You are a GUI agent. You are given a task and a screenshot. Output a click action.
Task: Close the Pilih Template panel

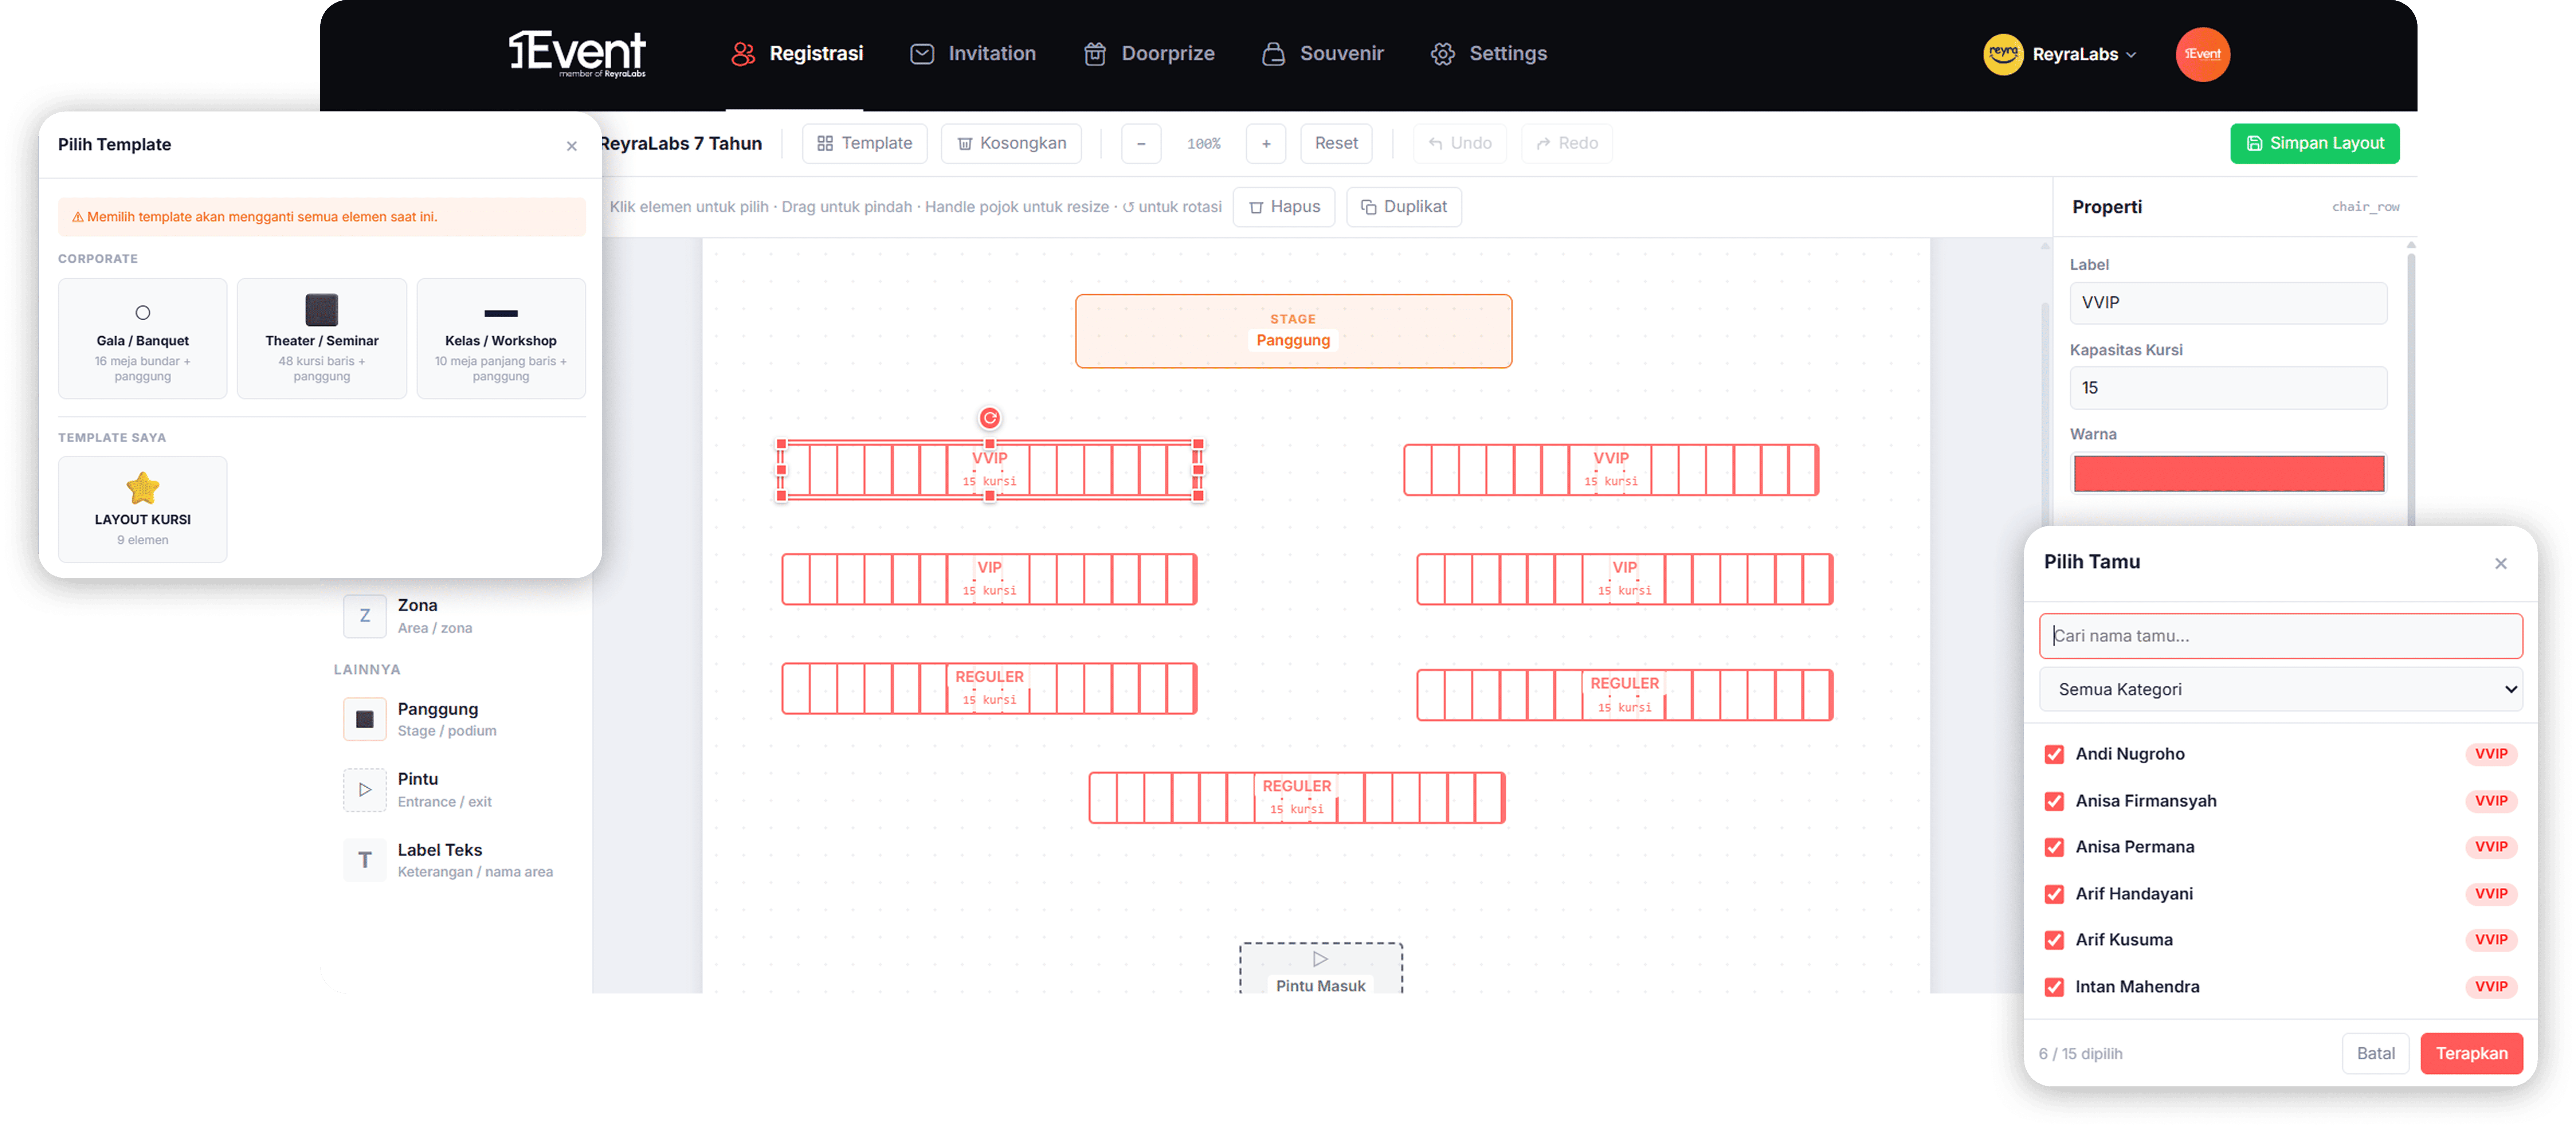(572, 146)
